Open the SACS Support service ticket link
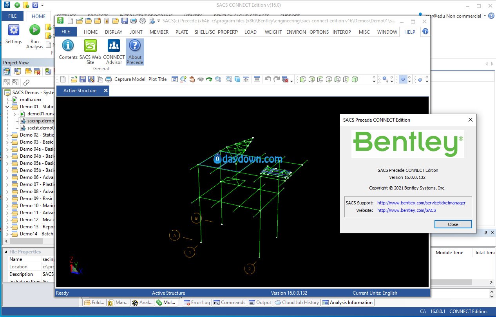 pyautogui.click(x=421, y=203)
